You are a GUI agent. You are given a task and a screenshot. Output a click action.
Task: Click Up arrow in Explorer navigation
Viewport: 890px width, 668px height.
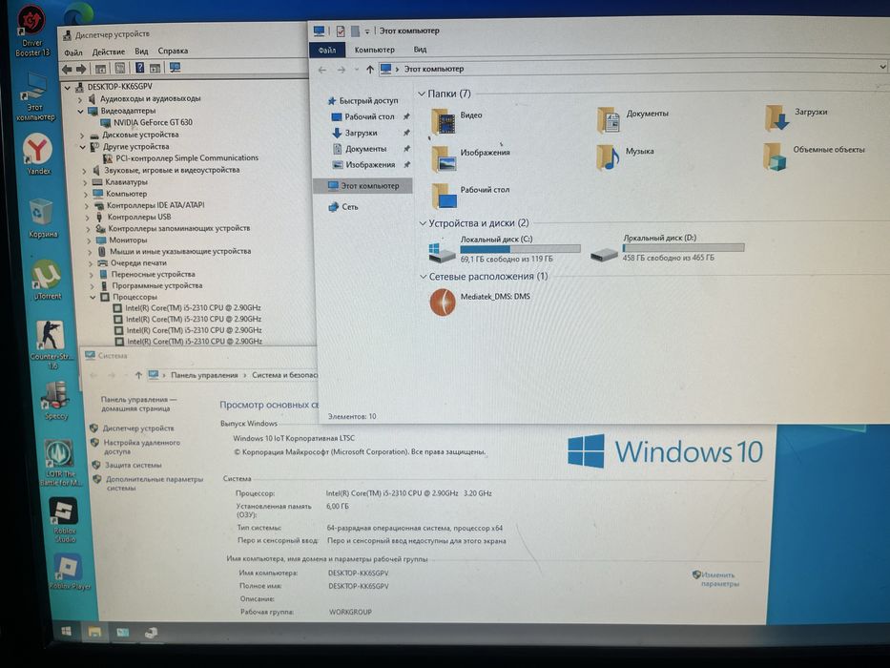point(369,70)
